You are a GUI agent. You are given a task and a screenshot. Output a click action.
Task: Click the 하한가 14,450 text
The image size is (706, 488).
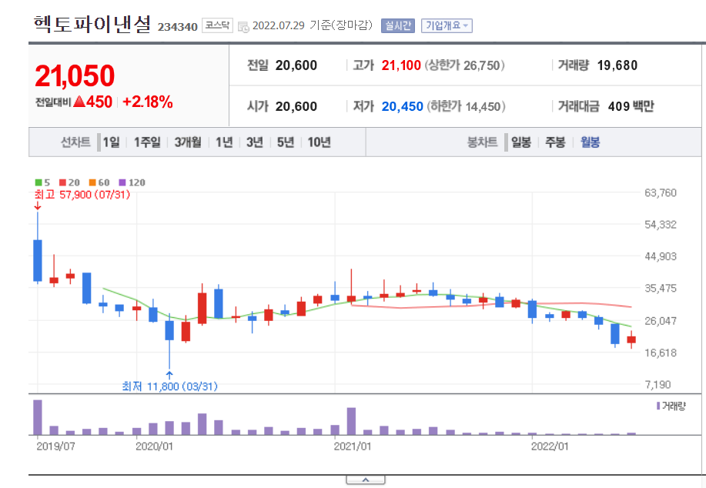click(466, 106)
